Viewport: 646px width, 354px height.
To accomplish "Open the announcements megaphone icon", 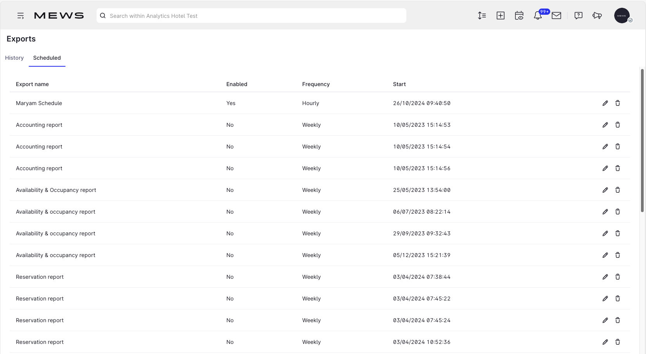I will (597, 16).
